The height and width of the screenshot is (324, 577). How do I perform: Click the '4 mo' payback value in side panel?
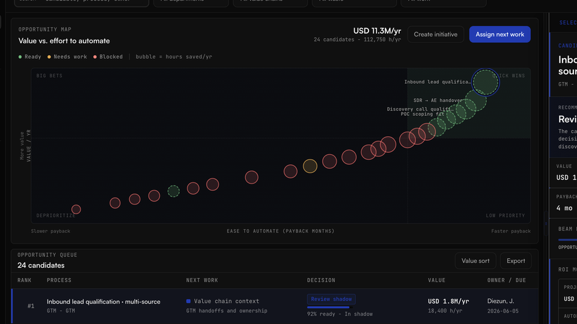(564, 208)
